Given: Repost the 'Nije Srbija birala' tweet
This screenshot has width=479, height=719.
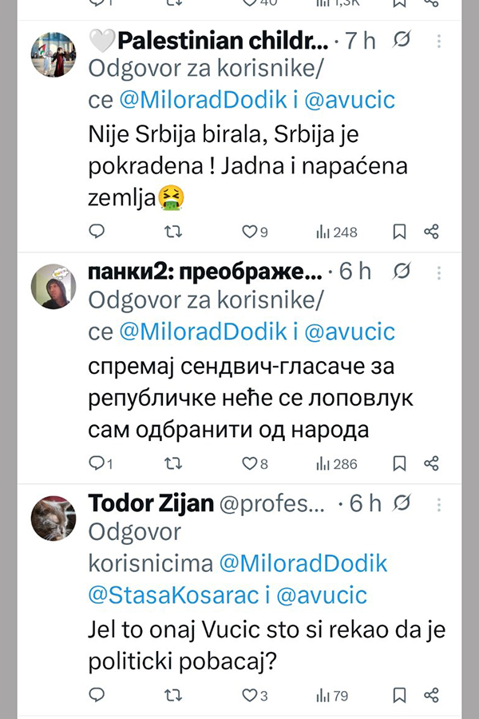Looking at the screenshot, I should 172,232.
